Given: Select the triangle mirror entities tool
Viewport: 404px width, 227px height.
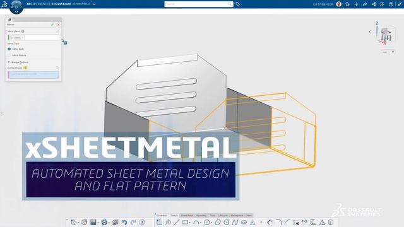Looking at the screenshot, I should (322, 222).
